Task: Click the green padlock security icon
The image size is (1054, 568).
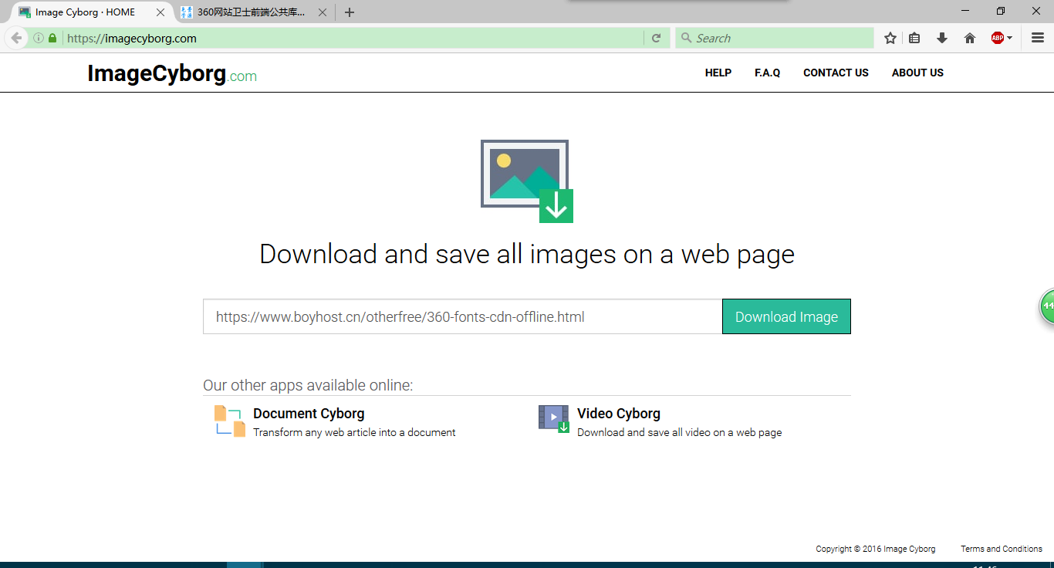Action: (52, 38)
